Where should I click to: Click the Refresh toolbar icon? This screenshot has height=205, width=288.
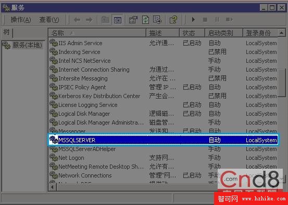tap(146, 20)
